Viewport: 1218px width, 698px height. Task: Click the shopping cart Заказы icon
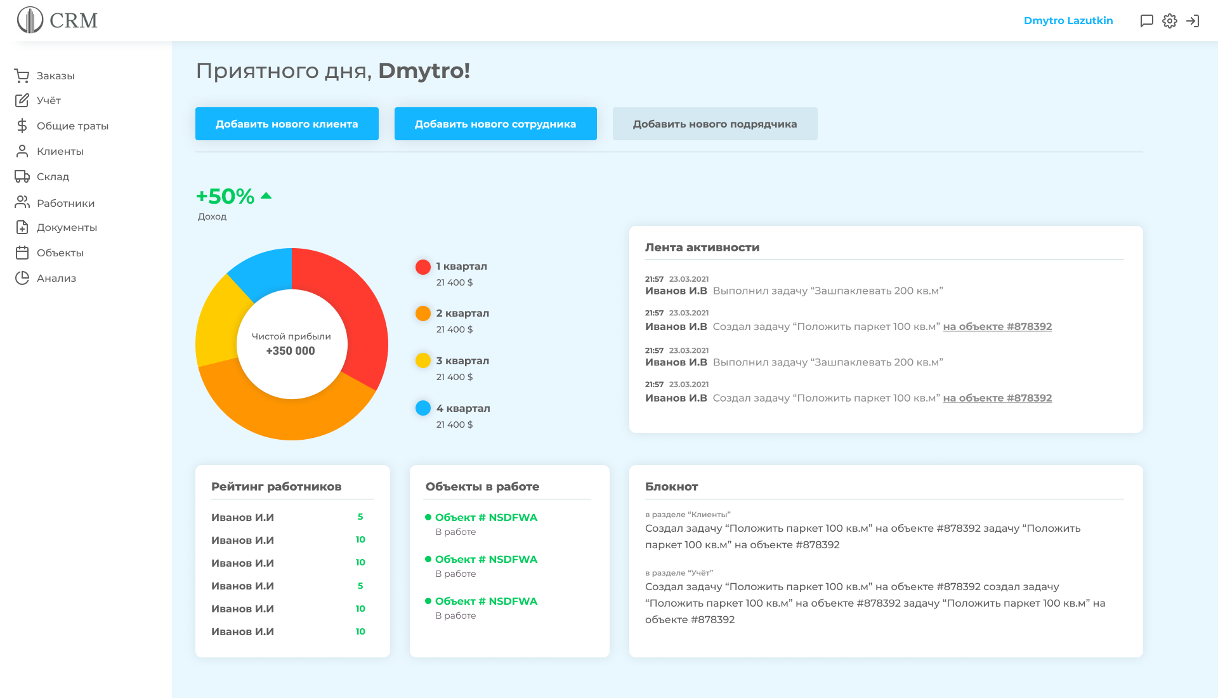pyautogui.click(x=22, y=76)
